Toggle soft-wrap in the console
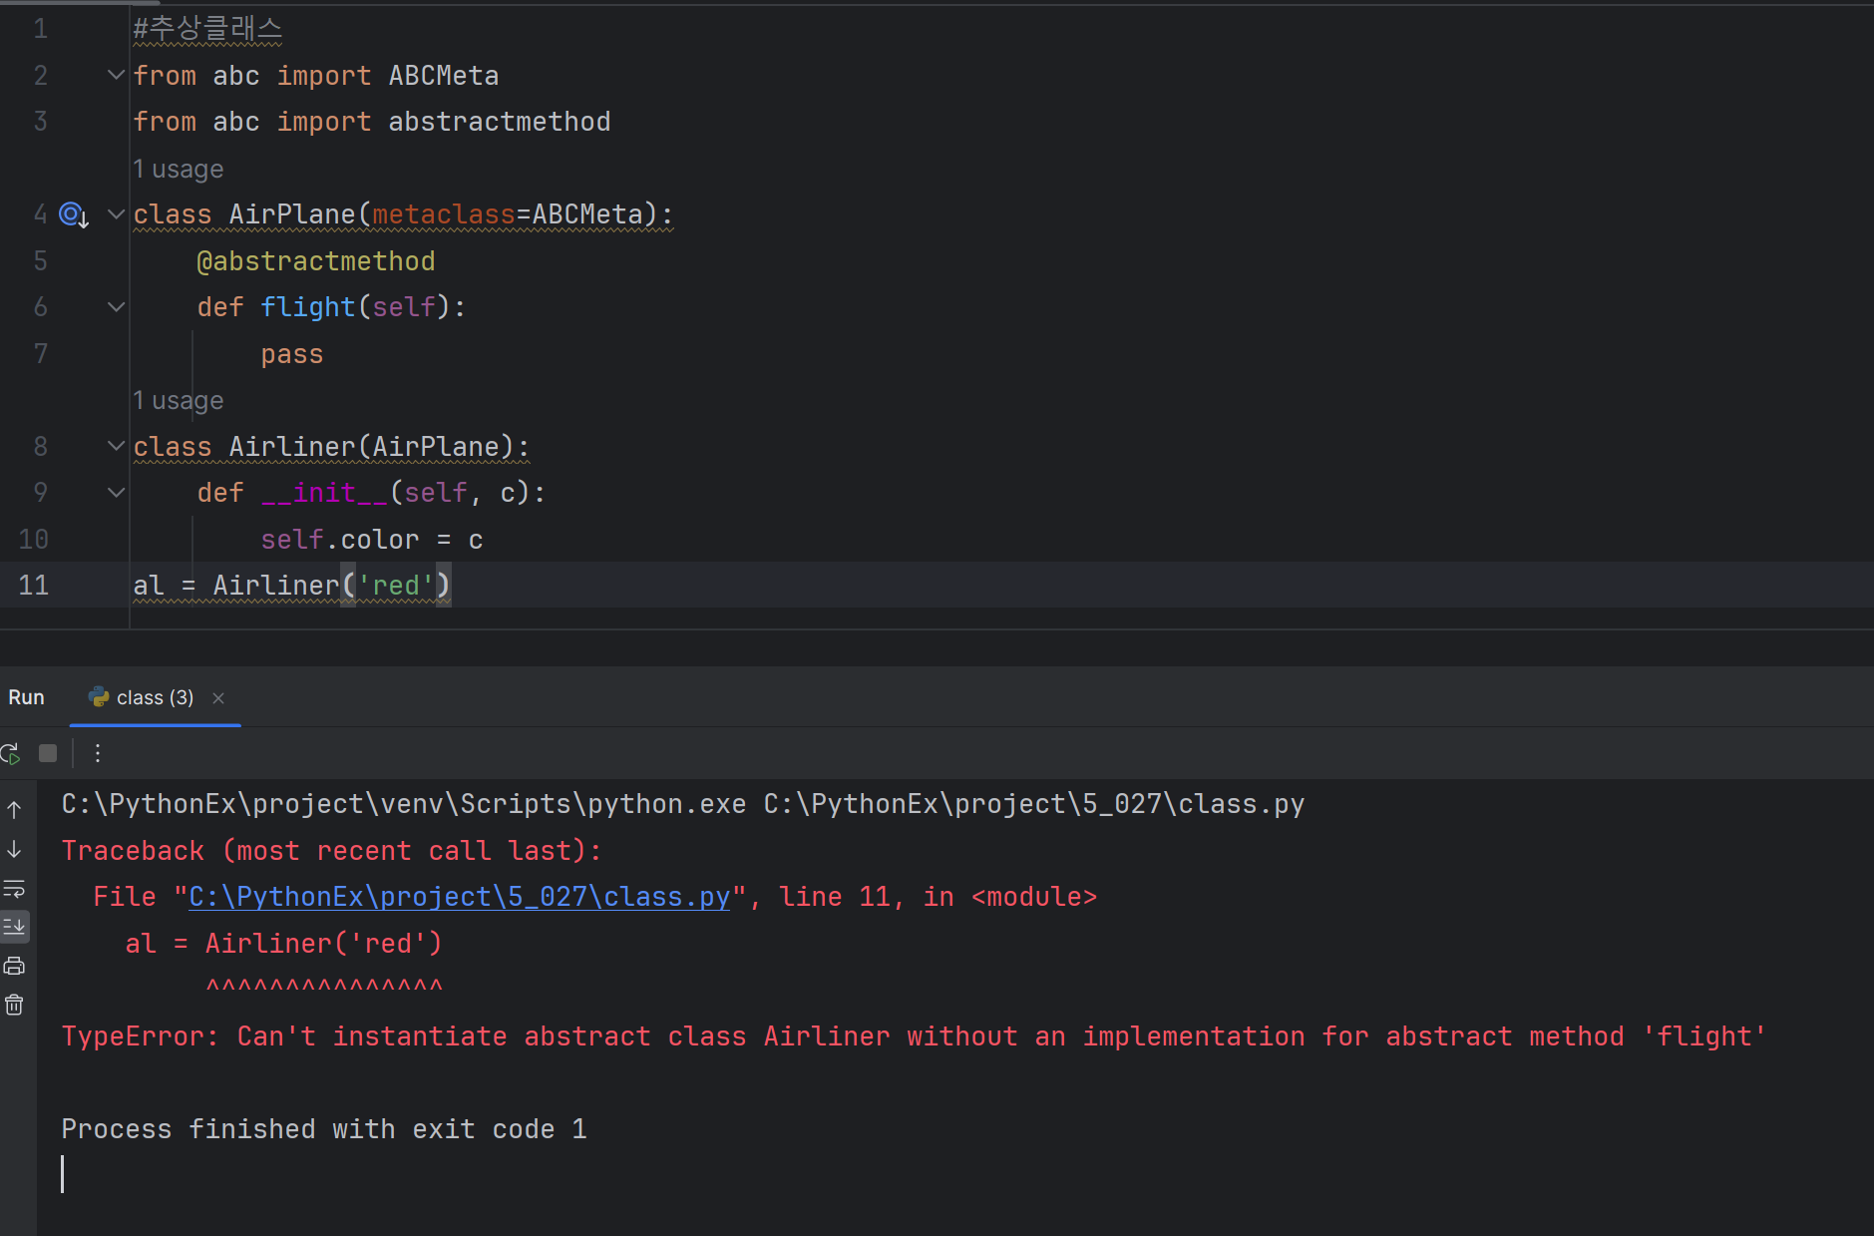Viewport: 1874px width, 1236px height. point(14,888)
